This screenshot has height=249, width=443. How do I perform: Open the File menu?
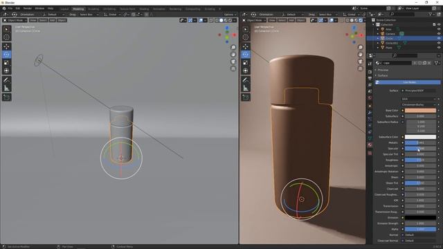10,9
